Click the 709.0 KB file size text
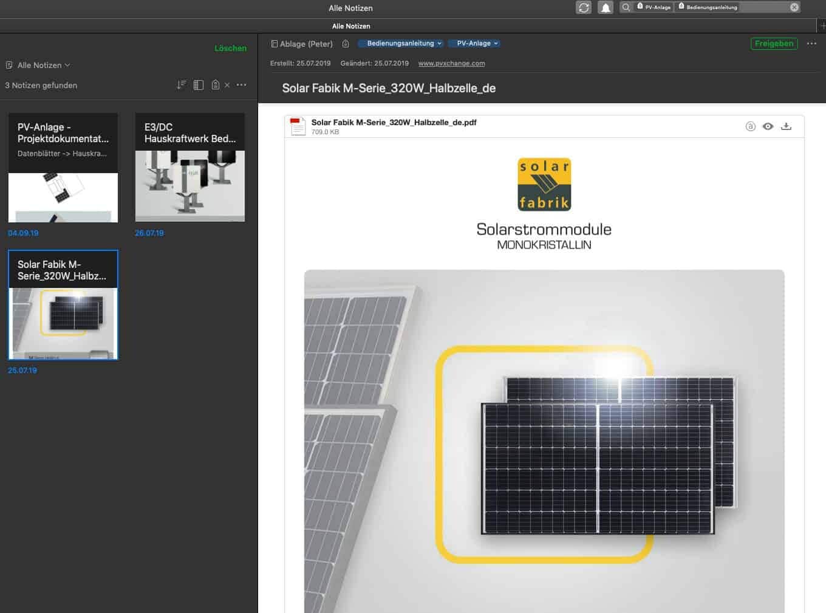Screen dimensions: 826x613 [x=325, y=132]
